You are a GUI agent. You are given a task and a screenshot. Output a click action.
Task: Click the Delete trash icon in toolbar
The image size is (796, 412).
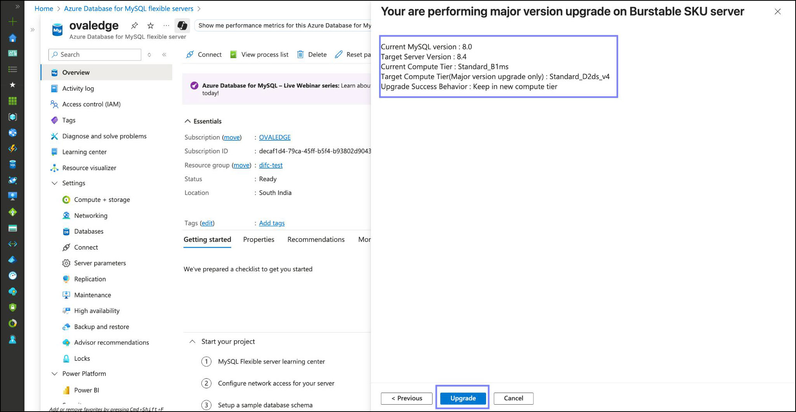point(300,55)
